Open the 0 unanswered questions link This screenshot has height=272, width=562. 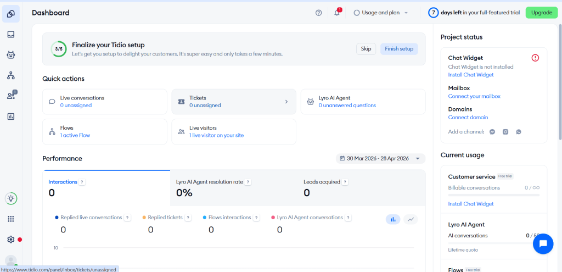coord(347,106)
